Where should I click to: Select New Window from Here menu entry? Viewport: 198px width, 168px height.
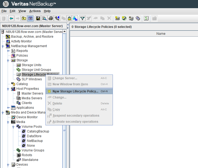click(x=79, y=84)
